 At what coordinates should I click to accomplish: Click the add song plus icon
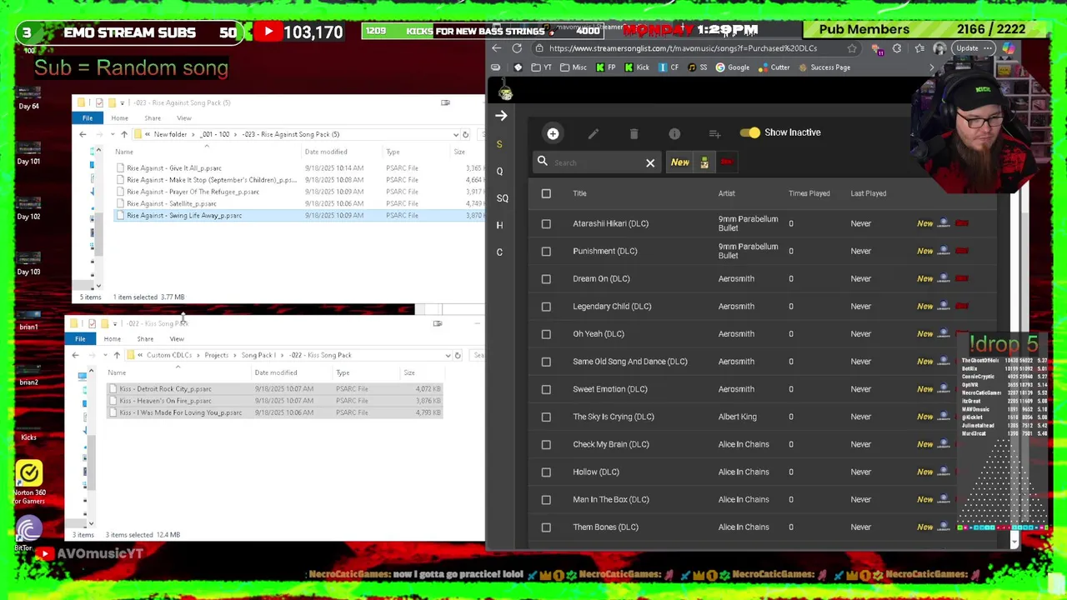553,133
